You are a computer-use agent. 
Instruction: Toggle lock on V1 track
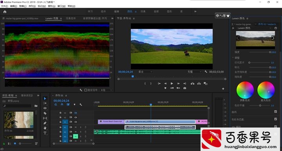(60, 122)
